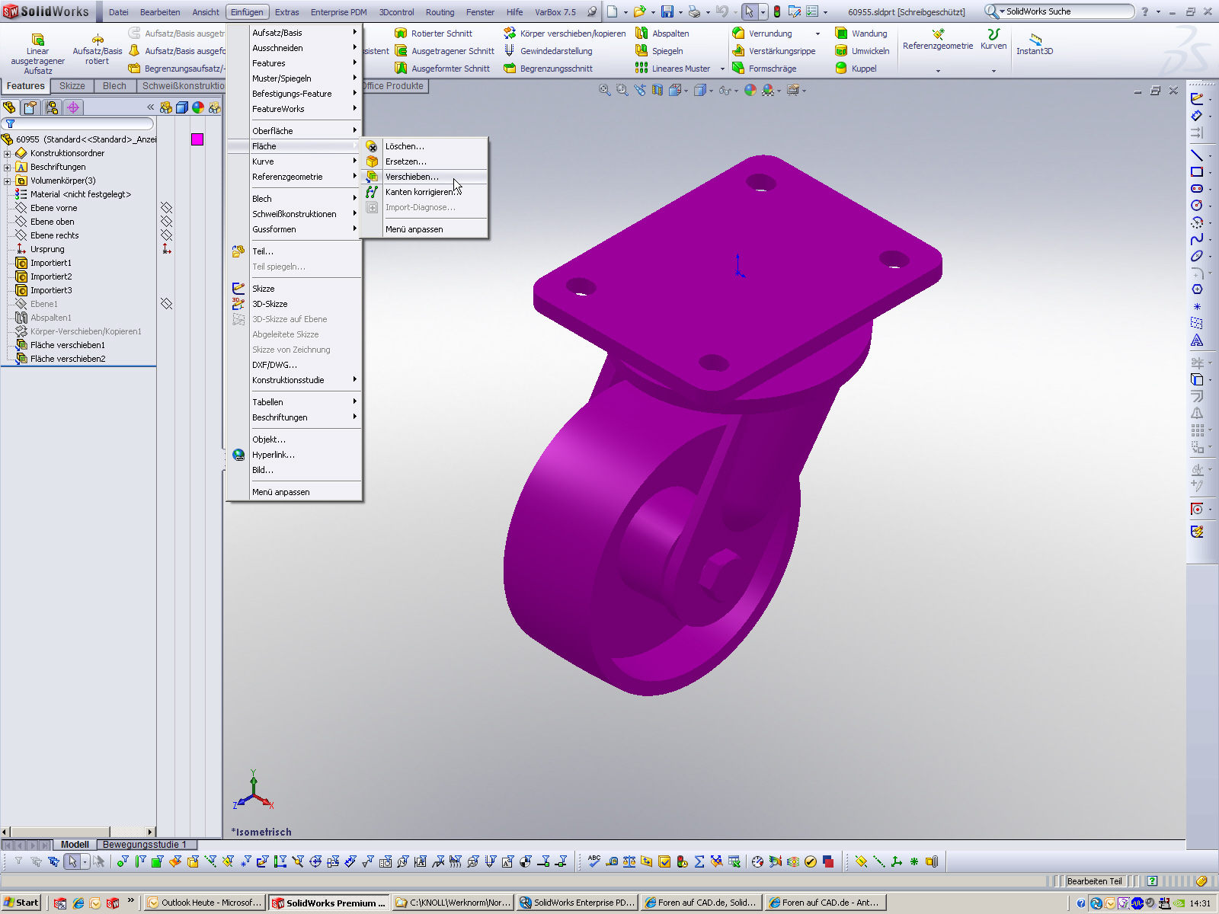
Task: Expand the Konstruktionsordner tree node
Action: click(x=8, y=153)
